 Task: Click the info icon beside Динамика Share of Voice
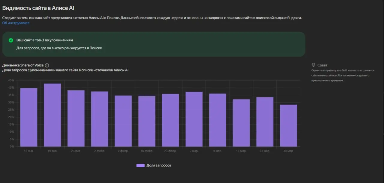click(47, 65)
